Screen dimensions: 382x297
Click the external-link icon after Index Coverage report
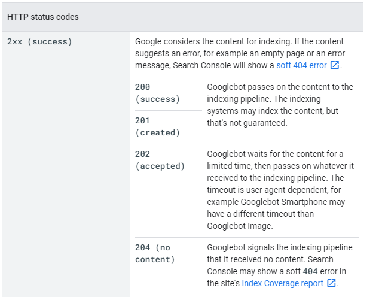click(331, 283)
